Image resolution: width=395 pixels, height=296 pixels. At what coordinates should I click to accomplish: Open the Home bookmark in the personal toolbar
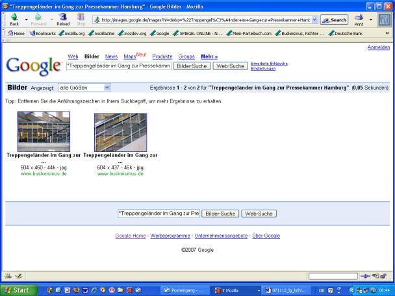pyautogui.click(x=16, y=33)
